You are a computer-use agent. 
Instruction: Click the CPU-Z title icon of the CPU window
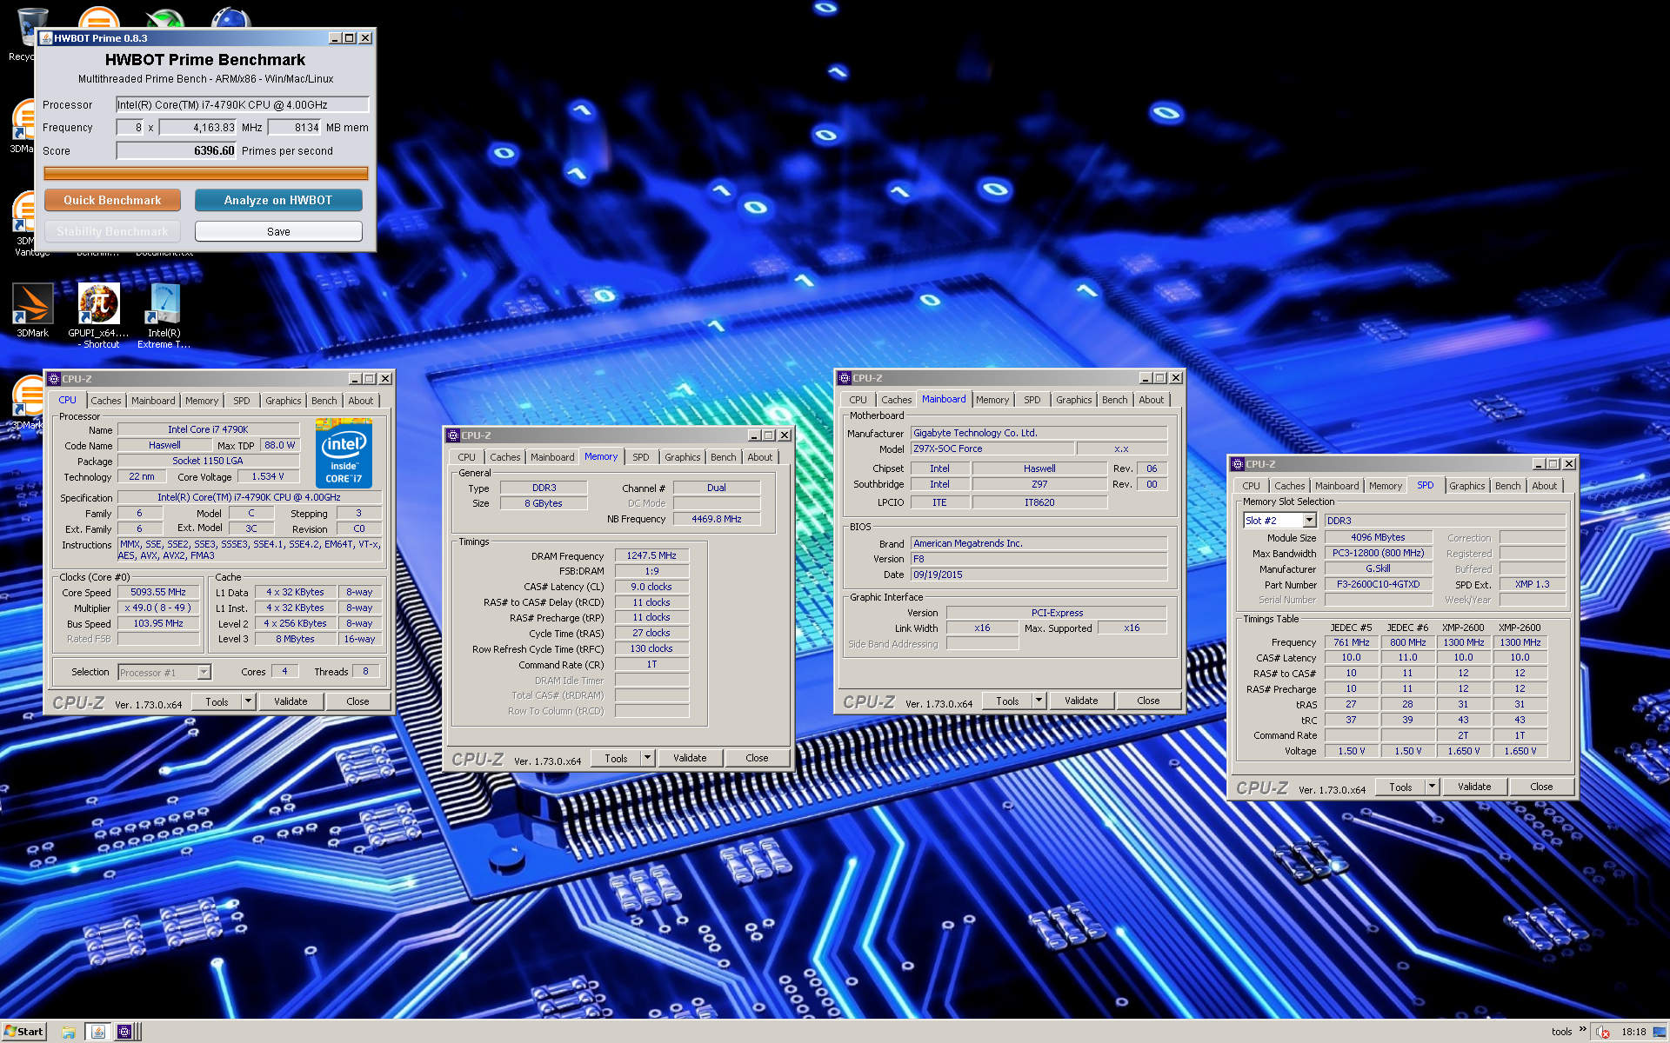tap(54, 379)
